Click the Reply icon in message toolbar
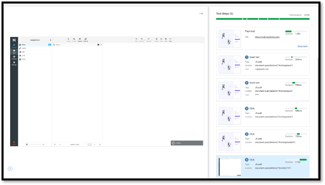The width and height of the screenshot is (325, 185). (x=136, y=39)
